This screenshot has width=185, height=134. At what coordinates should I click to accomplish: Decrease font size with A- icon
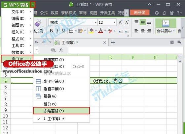[x=127, y=22]
